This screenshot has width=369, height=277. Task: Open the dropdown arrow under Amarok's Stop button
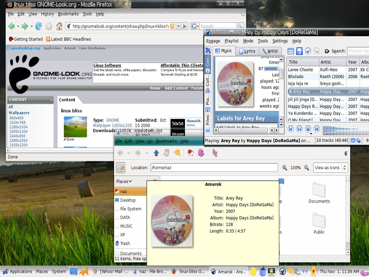click(311, 134)
